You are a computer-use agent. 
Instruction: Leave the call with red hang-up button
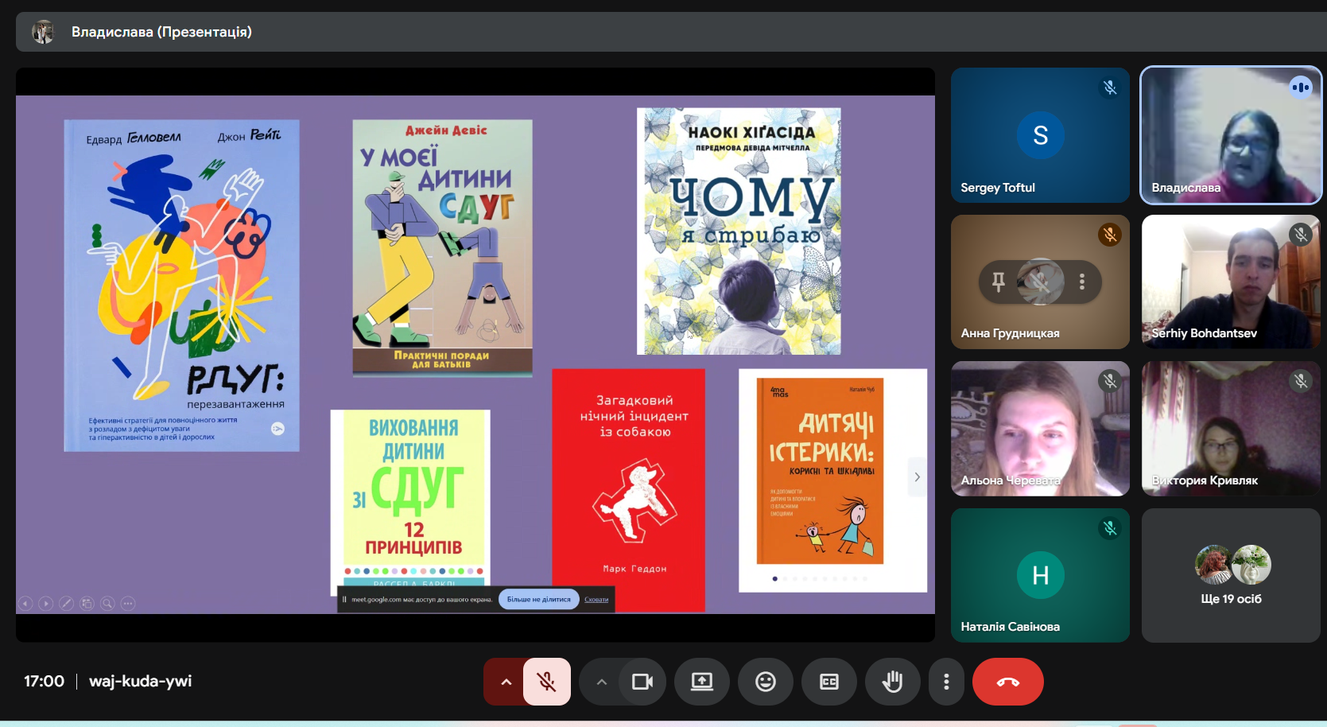coord(1007,682)
